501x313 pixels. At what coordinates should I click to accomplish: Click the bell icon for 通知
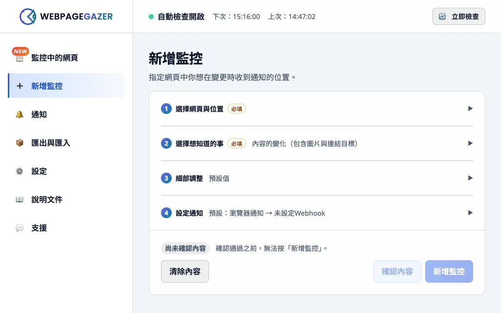tap(20, 114)
